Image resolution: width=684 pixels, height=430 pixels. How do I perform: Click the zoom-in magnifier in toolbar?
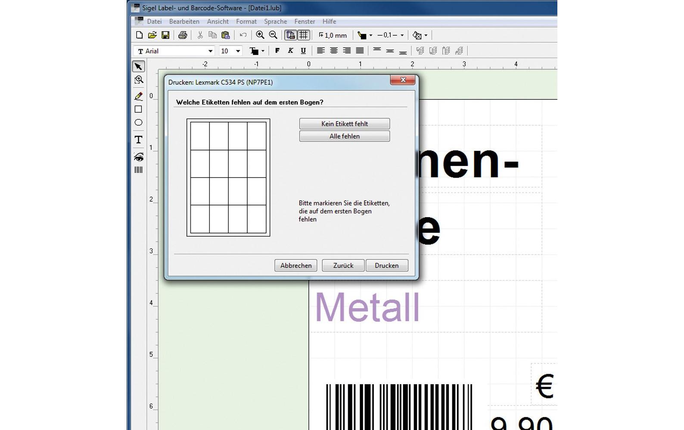[x=260, y=35]
